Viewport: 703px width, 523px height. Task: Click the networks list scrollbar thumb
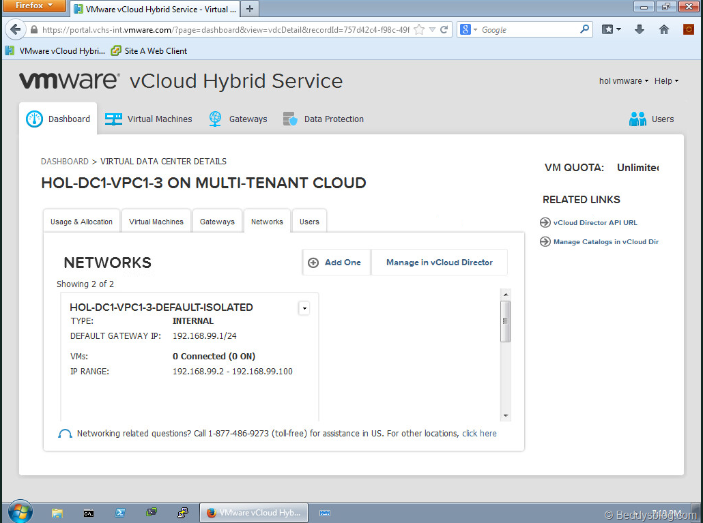[505, 321]
